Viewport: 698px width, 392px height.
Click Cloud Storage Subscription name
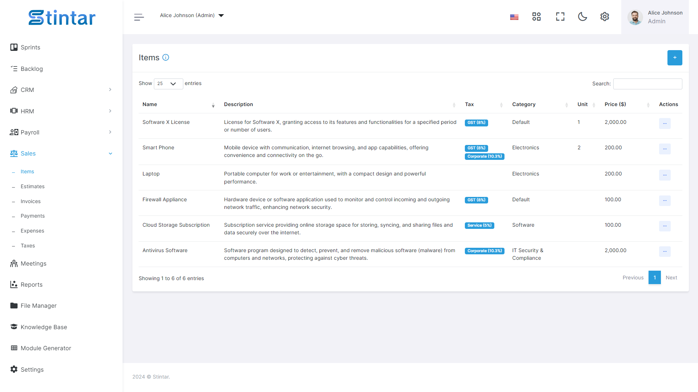pos(176,225)
